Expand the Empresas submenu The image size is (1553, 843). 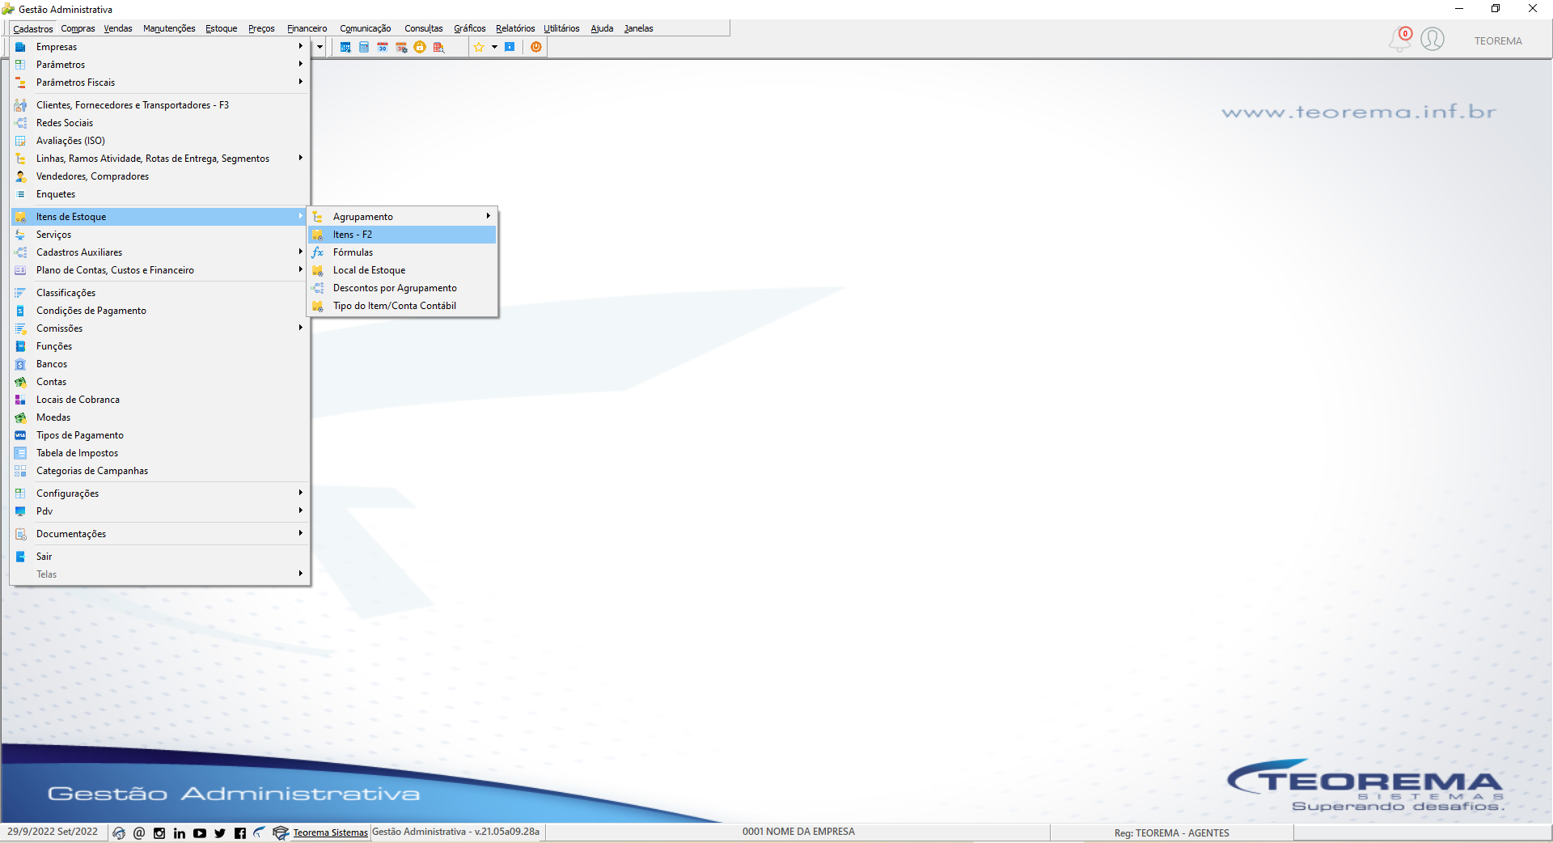tap(160, 47)
